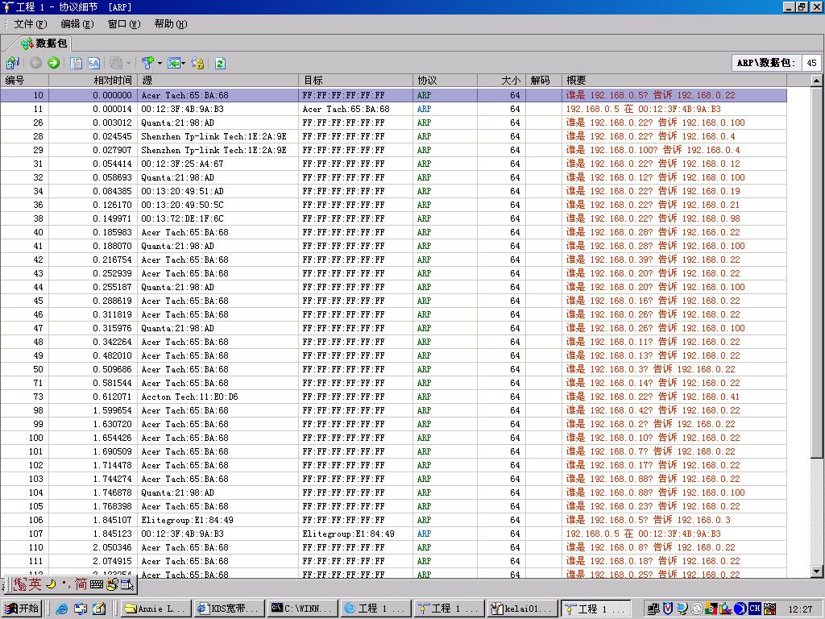Click the first toolbar icon beside back arrow
The width and height of the screenshot is (825, 619).
[13, 63]
